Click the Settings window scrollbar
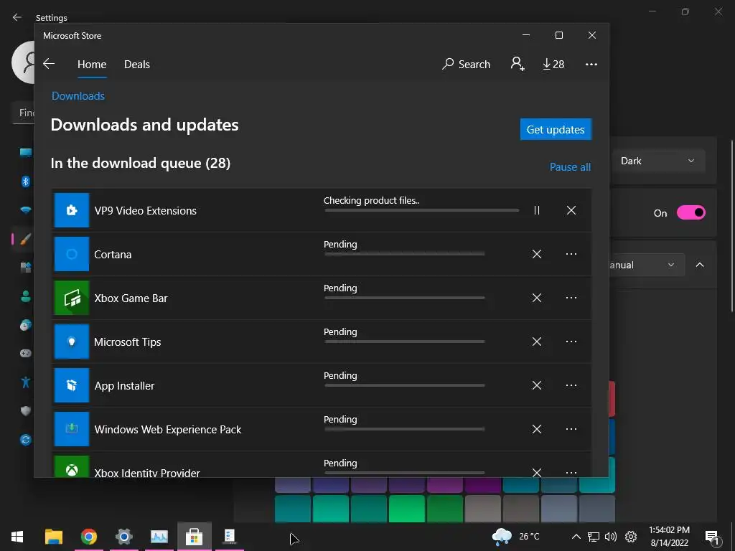The image size is (735, 551). point(731,225)
